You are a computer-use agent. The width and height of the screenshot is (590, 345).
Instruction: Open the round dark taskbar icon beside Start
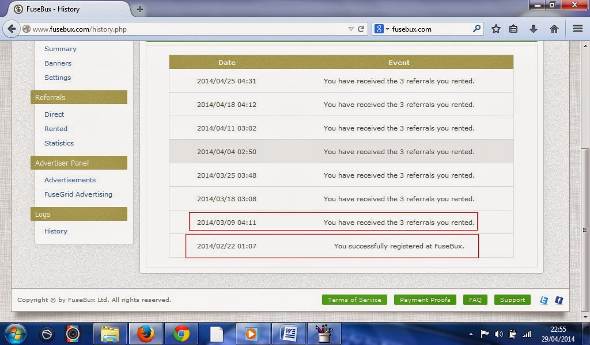47,333
